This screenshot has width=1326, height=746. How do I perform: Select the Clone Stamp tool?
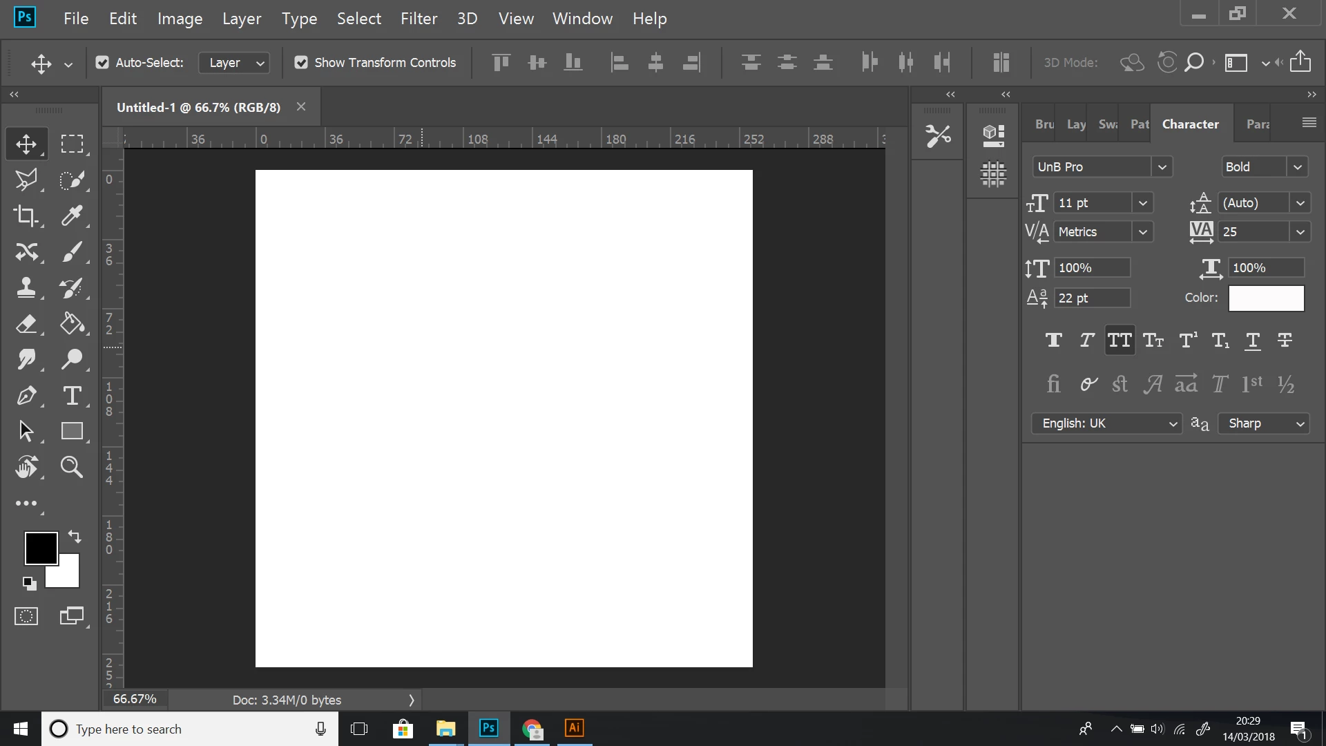pyautogui.click(x=26, y=288)
